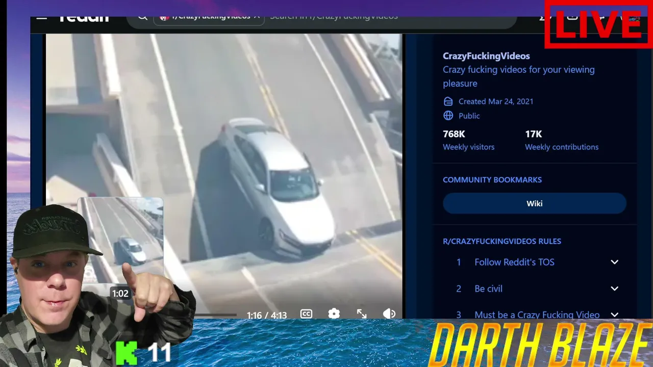Click the 'Crazy fucking videos for your viewing pleasure' description
Viewport: 653px width, 367px height.
pos(519,76)
